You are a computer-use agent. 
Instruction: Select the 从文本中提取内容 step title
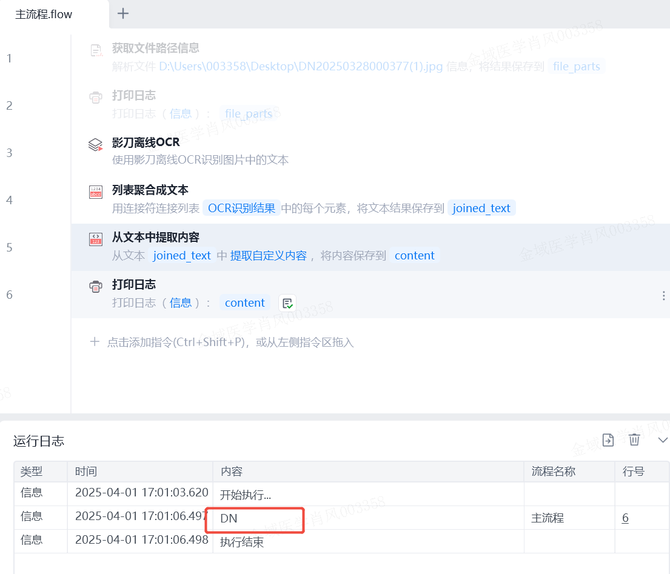156,237
